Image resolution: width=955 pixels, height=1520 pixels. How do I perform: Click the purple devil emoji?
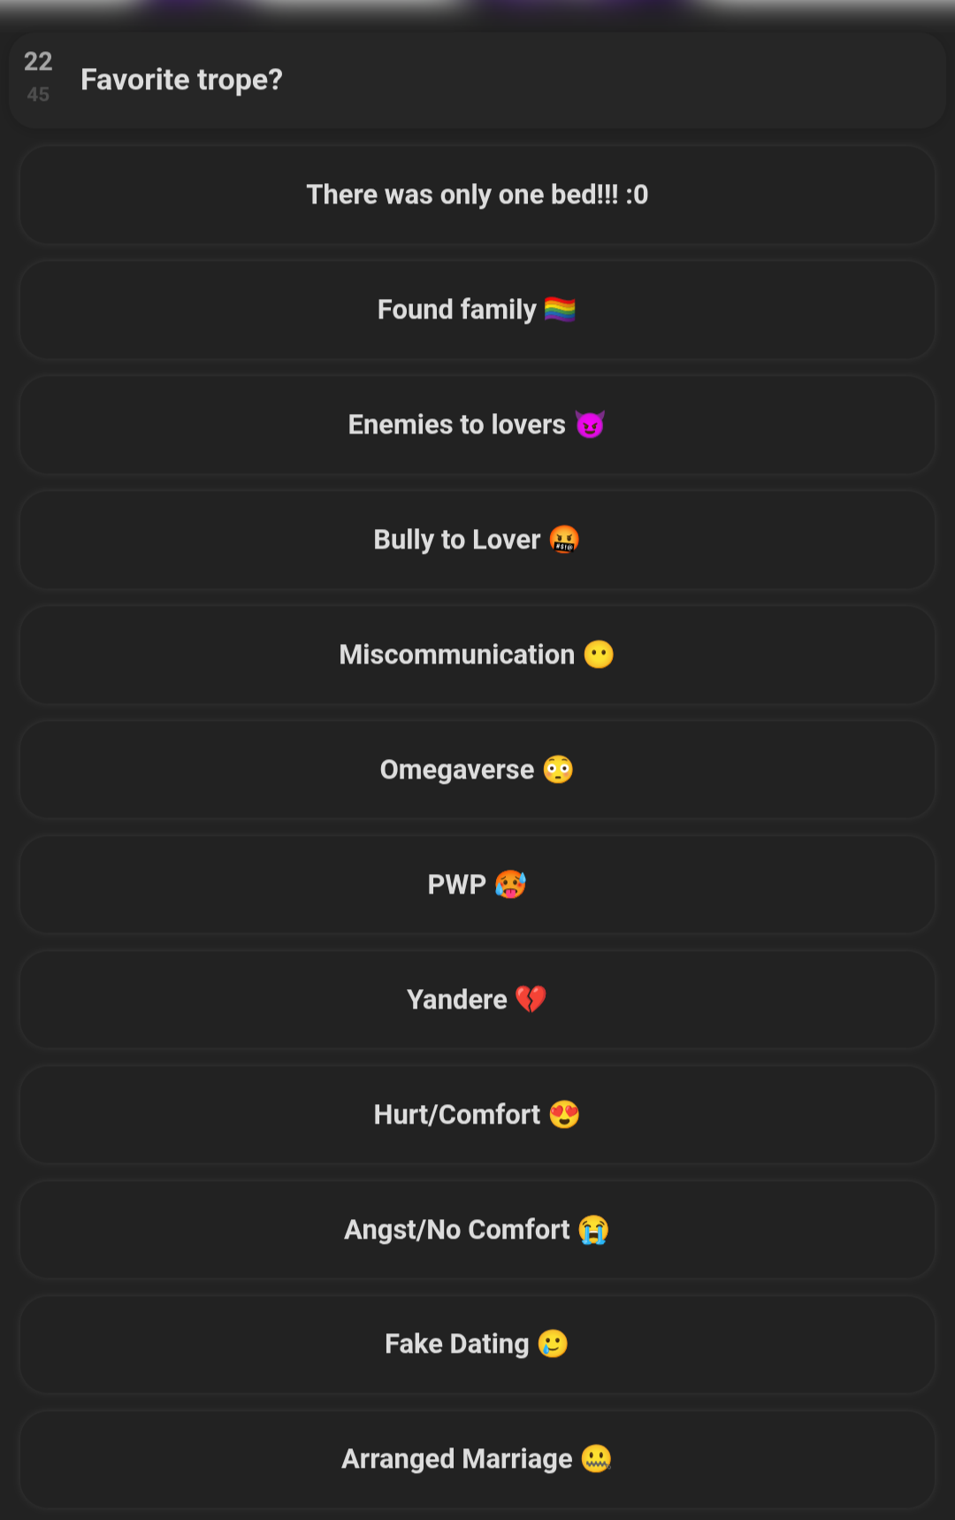point(590,425)
